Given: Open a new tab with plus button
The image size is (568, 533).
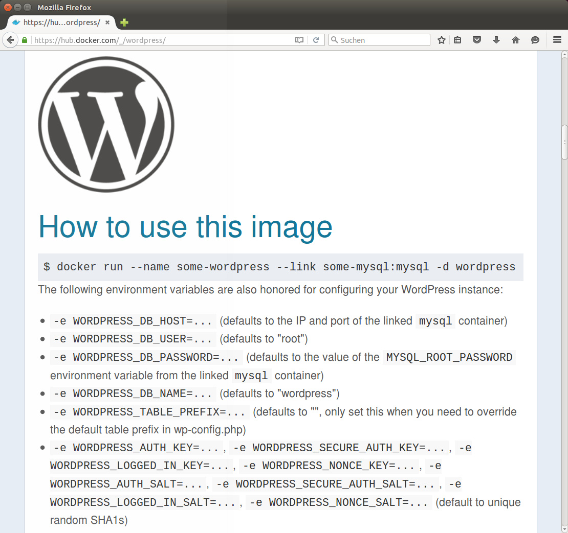Looking at the screenshot, I should pos(124,22).
